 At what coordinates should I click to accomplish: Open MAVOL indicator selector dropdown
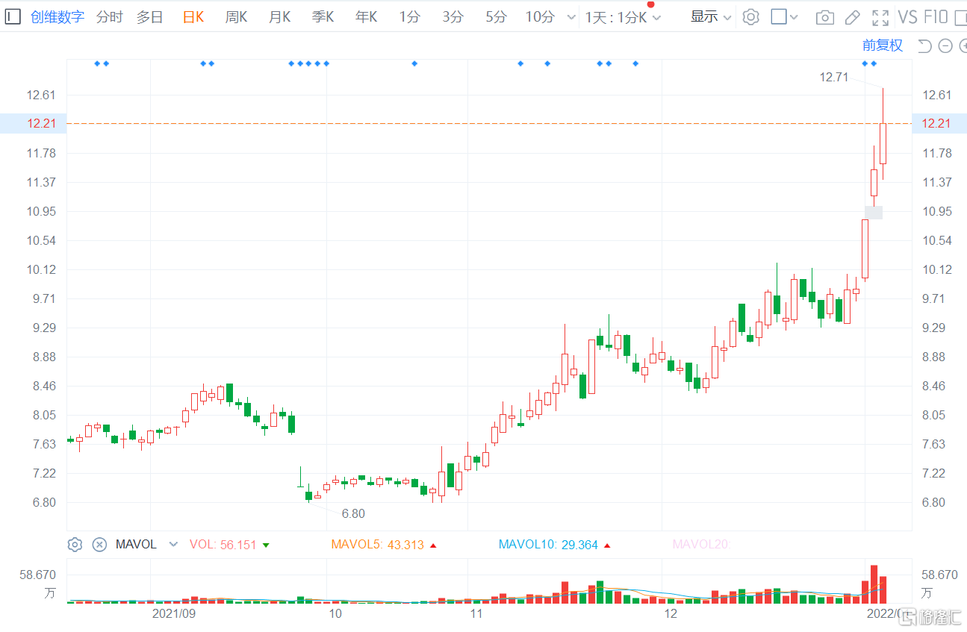(x=174, y=545)
